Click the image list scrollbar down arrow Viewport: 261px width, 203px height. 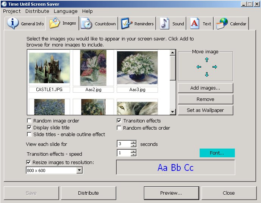172,112
